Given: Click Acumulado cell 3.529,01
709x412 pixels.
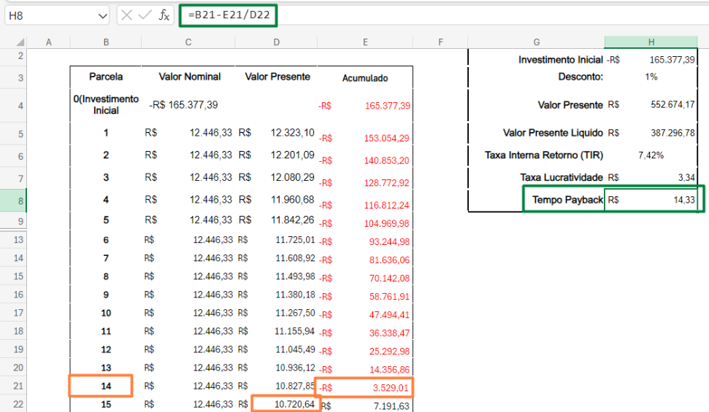Looking at the screenshot, I should (x=364, y=388).
